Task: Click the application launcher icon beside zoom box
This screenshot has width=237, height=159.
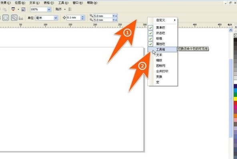Action: (x=13, y=9)
